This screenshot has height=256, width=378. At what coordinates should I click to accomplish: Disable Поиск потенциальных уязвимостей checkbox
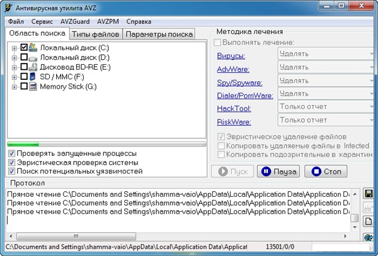tap(12, 171)
